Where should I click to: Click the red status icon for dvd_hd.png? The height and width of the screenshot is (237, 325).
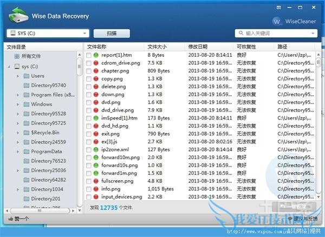coord(96,126)
